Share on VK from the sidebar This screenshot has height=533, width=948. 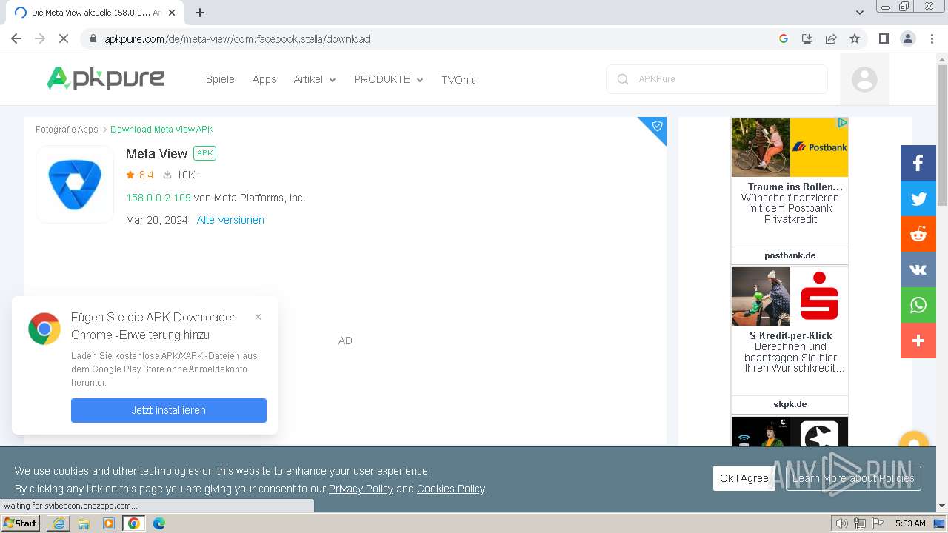918,269
